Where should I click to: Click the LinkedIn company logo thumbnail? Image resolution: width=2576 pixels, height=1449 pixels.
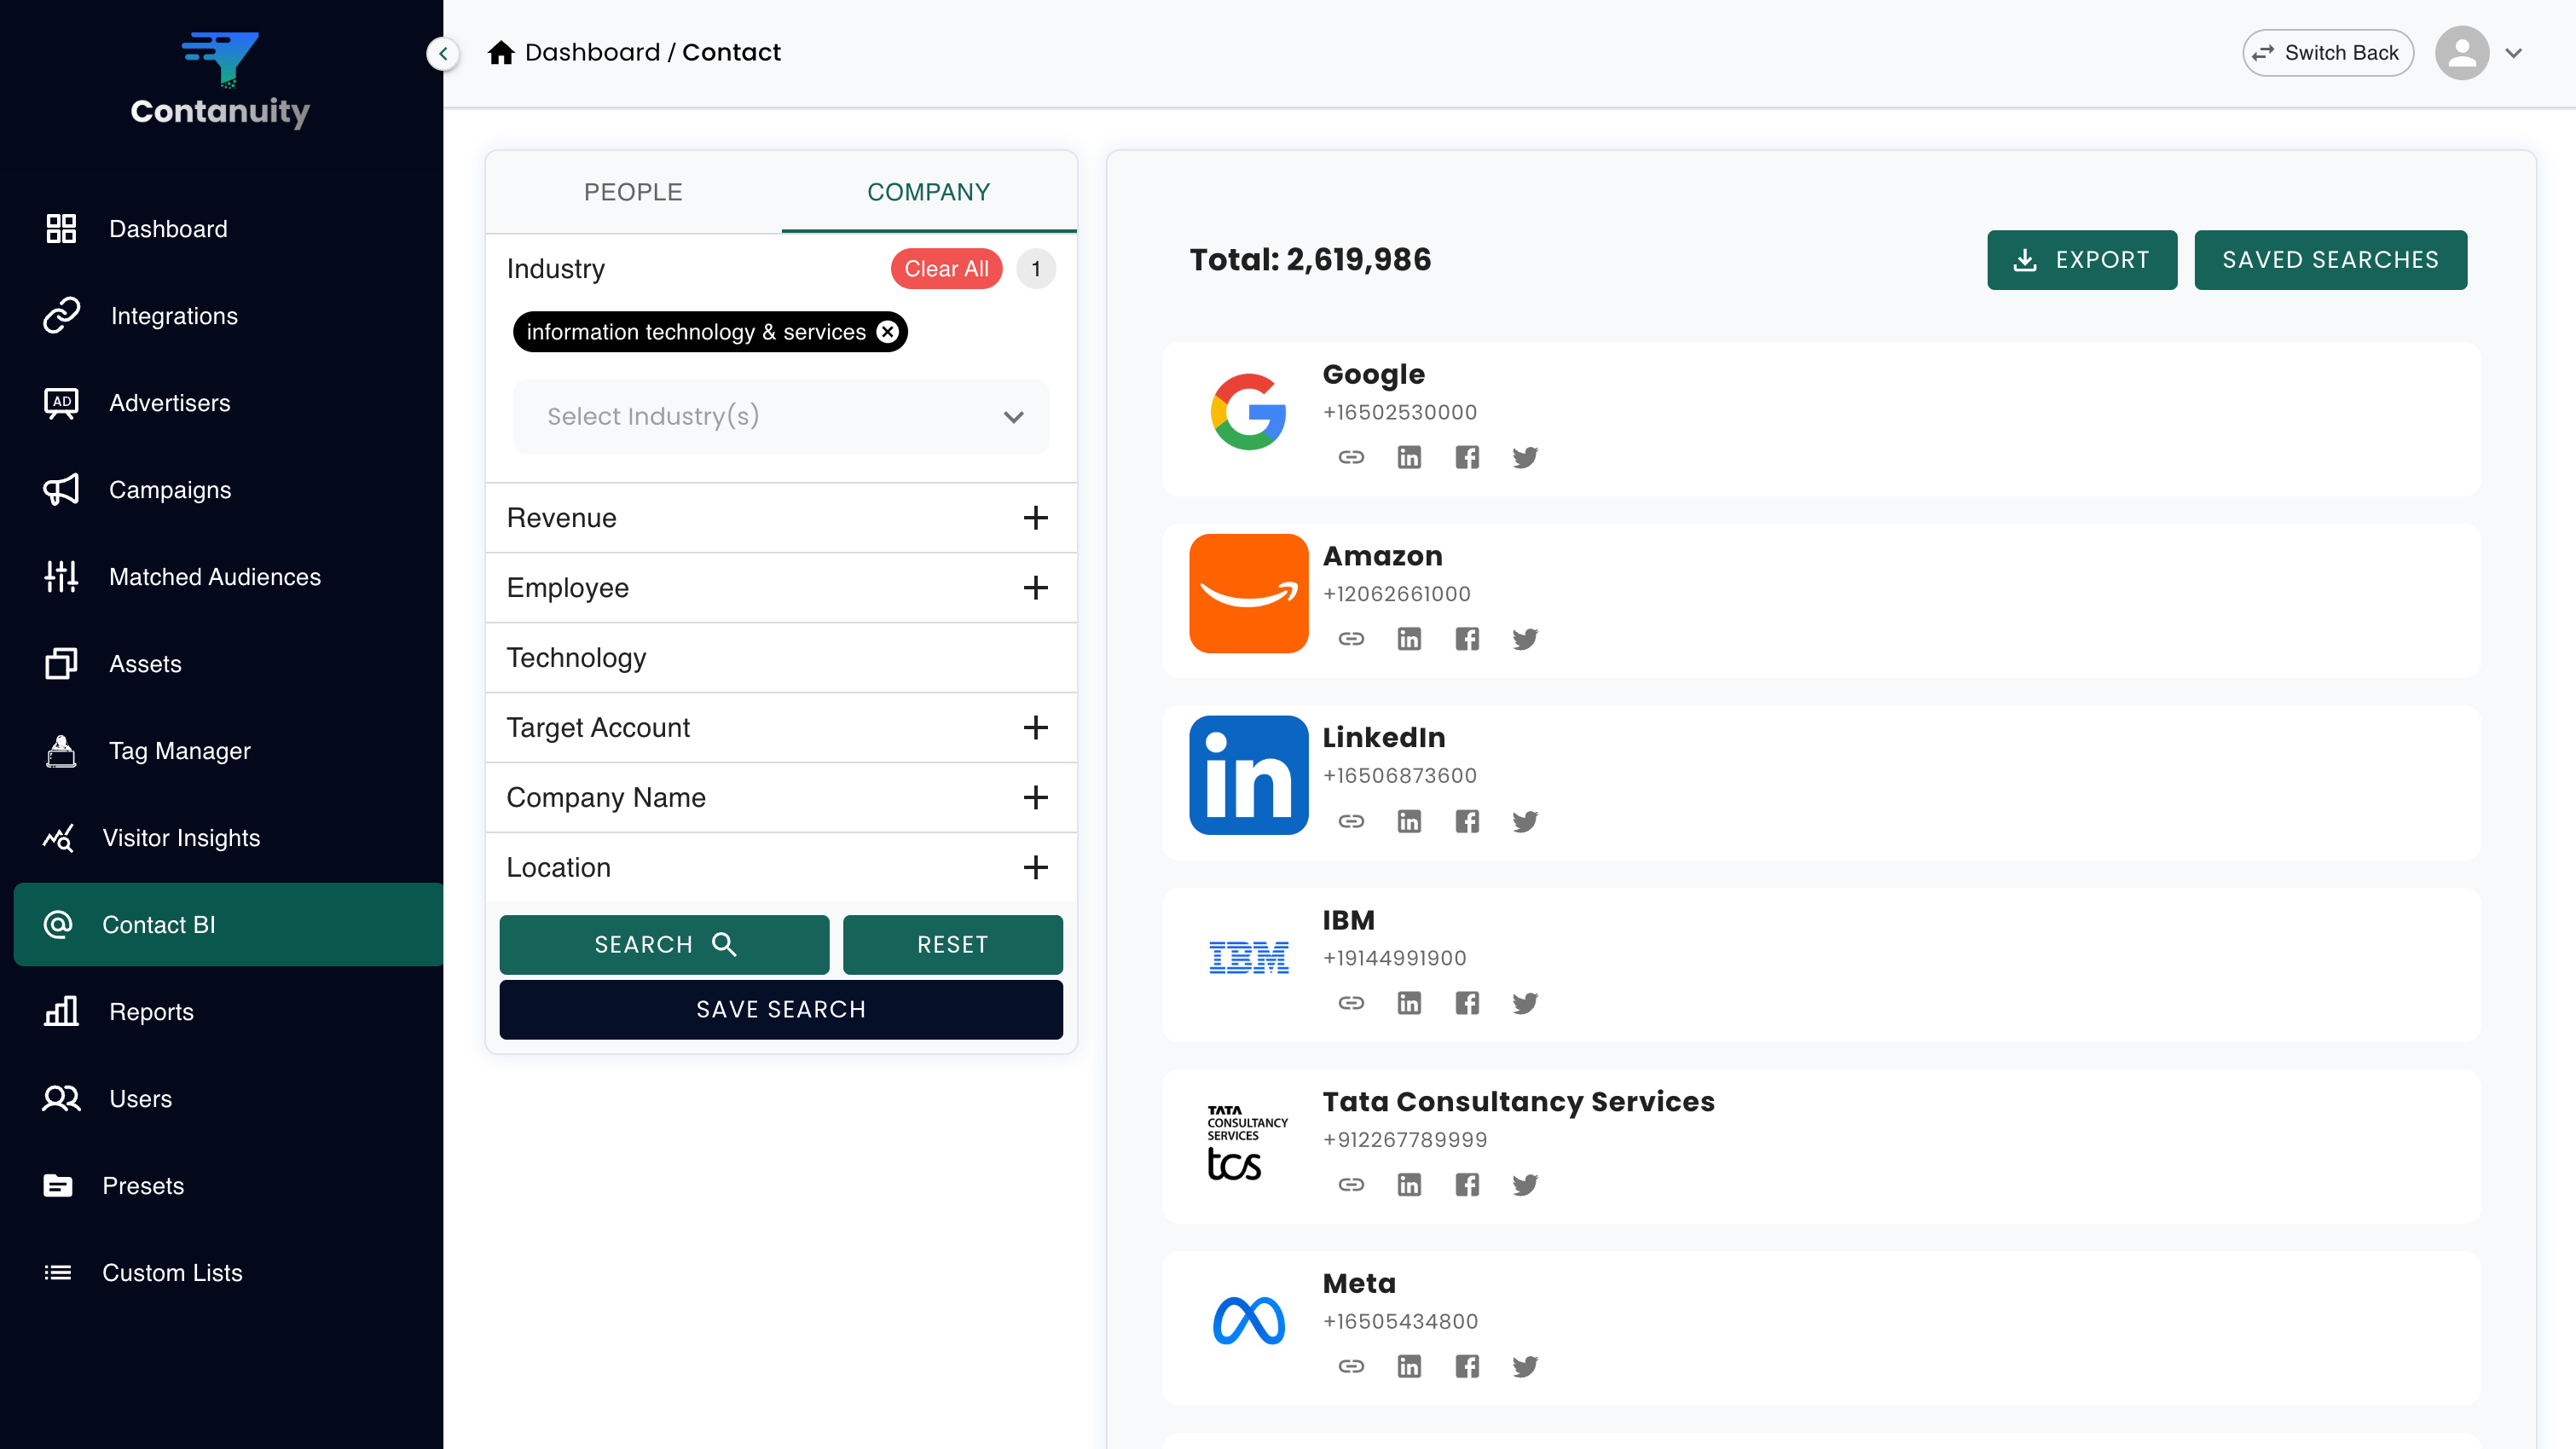(x=1248, y=775)
